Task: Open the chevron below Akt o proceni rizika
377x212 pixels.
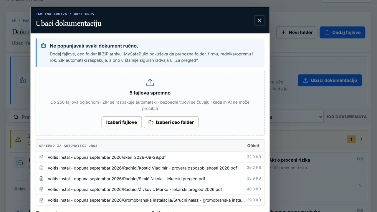Action: coord(360,186)
